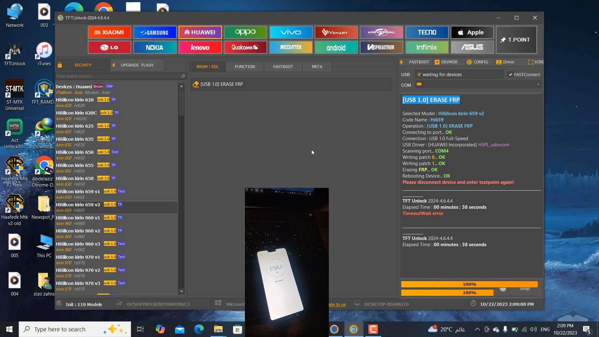Select the Oppo brand button
599x337 pixels.
coord(245,32)
